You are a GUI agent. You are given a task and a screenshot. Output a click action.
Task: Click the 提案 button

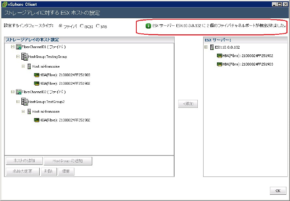pyautogui.click(x=66, y=172)
